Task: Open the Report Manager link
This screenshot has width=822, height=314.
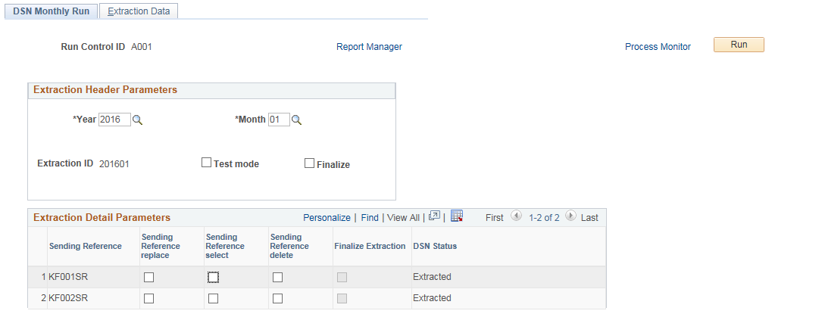Action: 369,47
